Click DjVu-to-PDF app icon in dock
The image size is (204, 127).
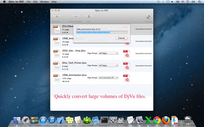[x=175, y=120]
